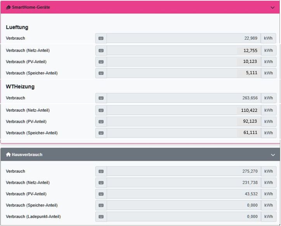The width and height of the screenshot is (281, 226).
Task: Click keyboard icon for WTHeizung Speicher-Anteil
Action: click(101, 133)
